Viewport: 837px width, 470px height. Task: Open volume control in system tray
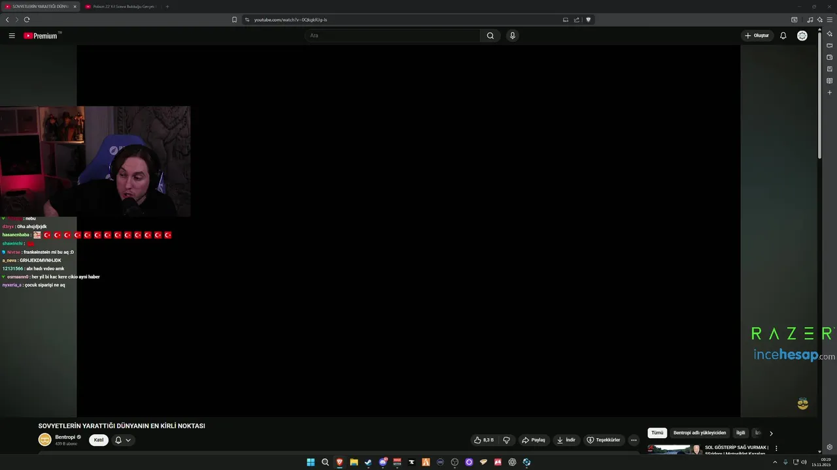pos(804,462)
